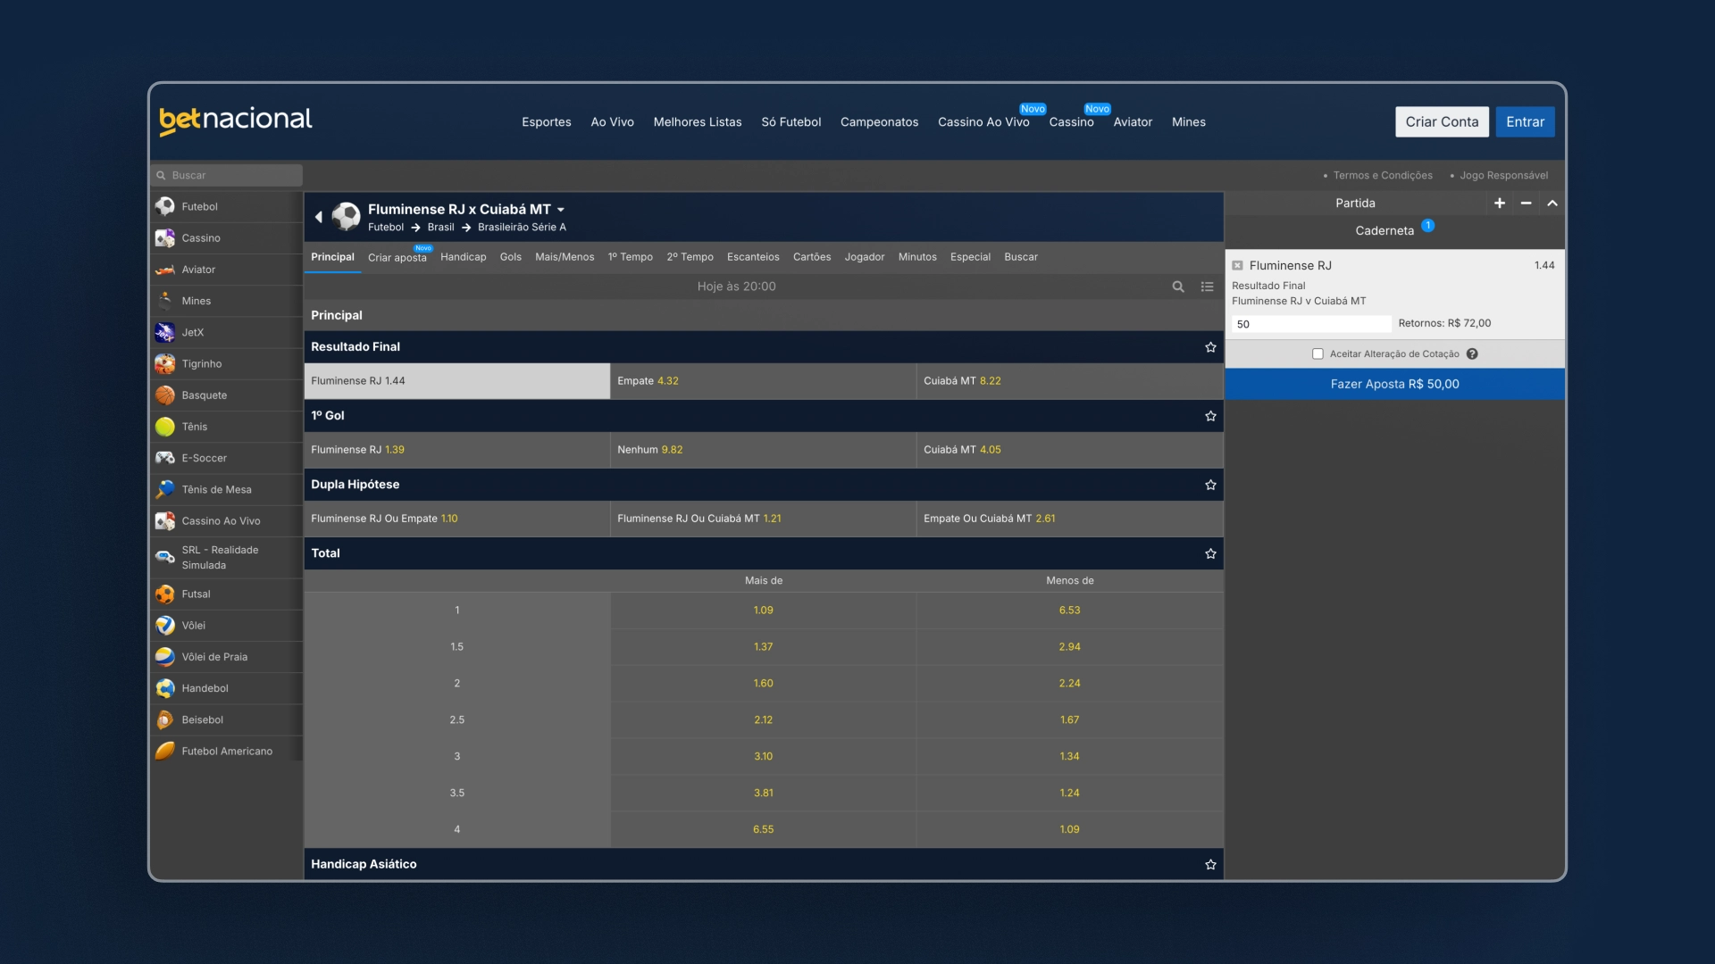The width and height of the screenshot is (1715, 964).
Task: Click the bet stake input field
Action: [1310, 324]
